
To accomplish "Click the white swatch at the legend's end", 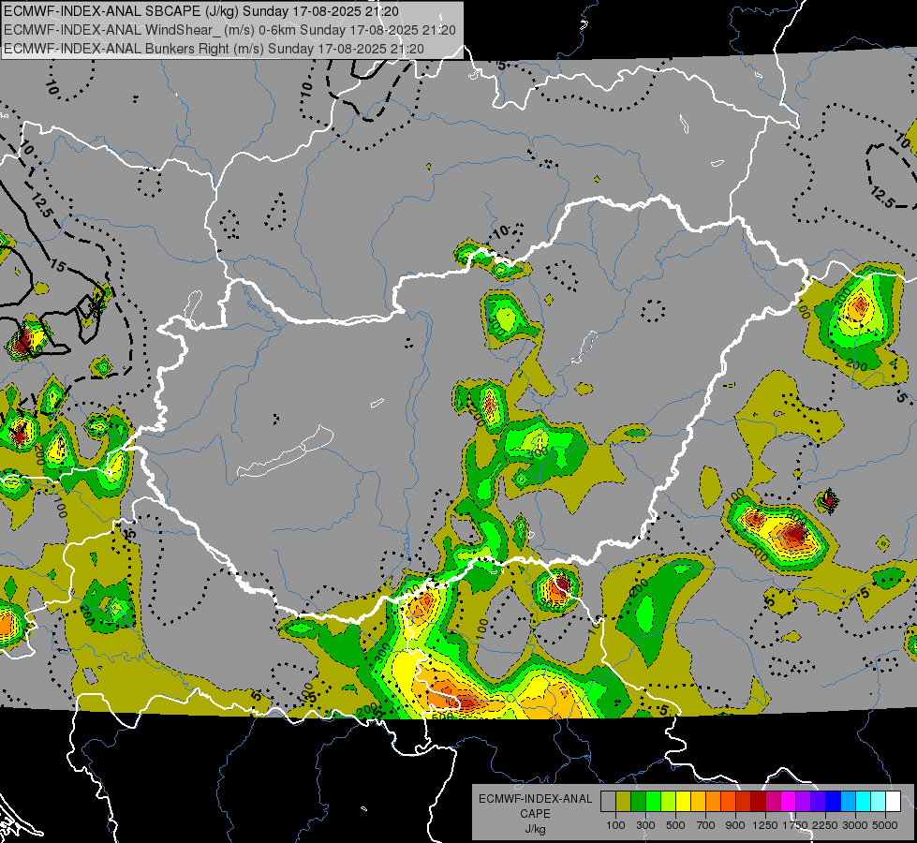I will coord(893,802).
